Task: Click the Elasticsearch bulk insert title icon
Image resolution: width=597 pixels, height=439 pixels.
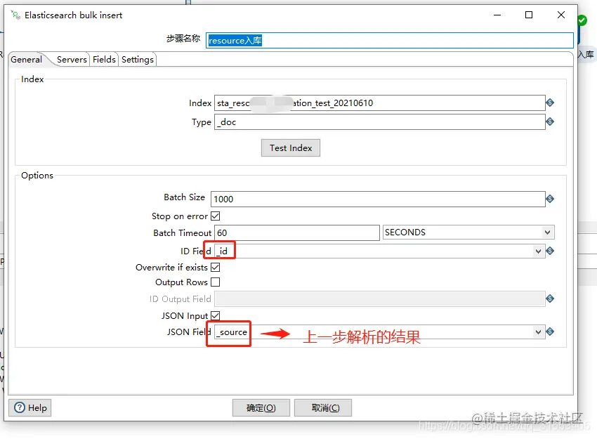Action: pos(15,15)
